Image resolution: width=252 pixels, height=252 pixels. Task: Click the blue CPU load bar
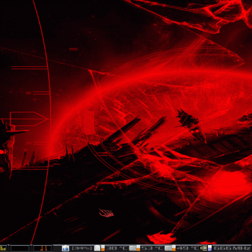click(x=210, y=248)
